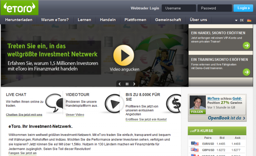Open 'Chatten Sie jetzt mit uns' link
This screenshot has width=256, height=156.
click(24, 115)
